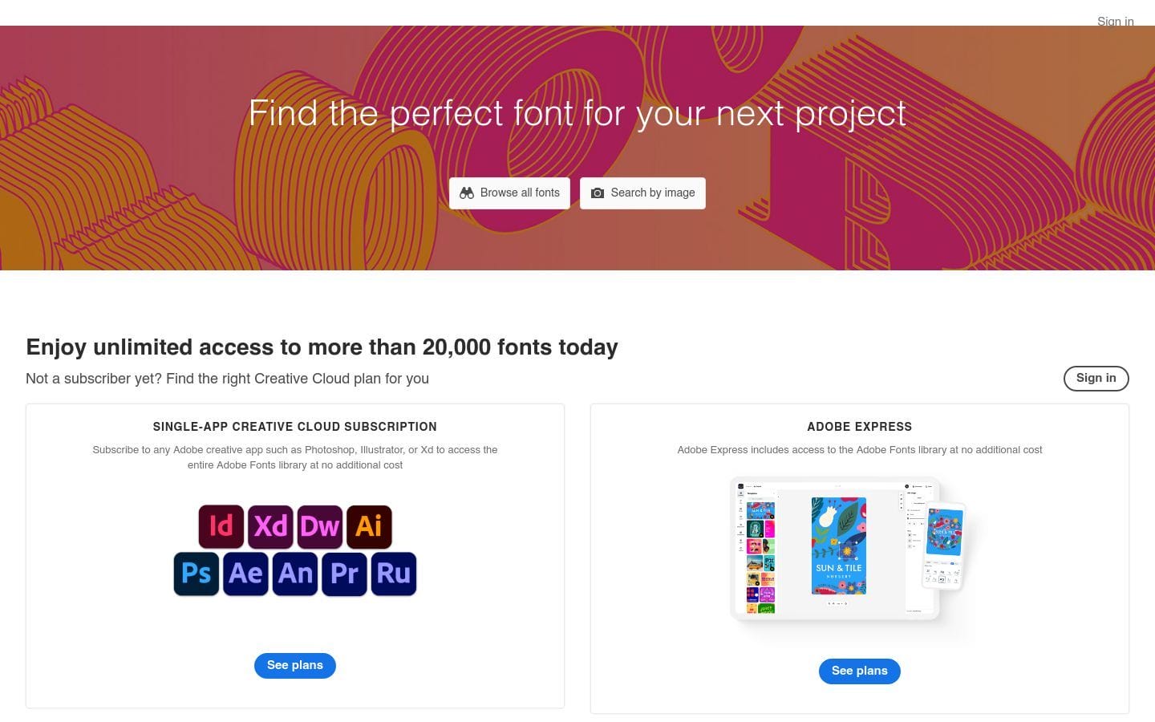The width and height of the screenshot is (1155, 722).
Task: Select the Photoshop app icon
Action: pos(197,574)
